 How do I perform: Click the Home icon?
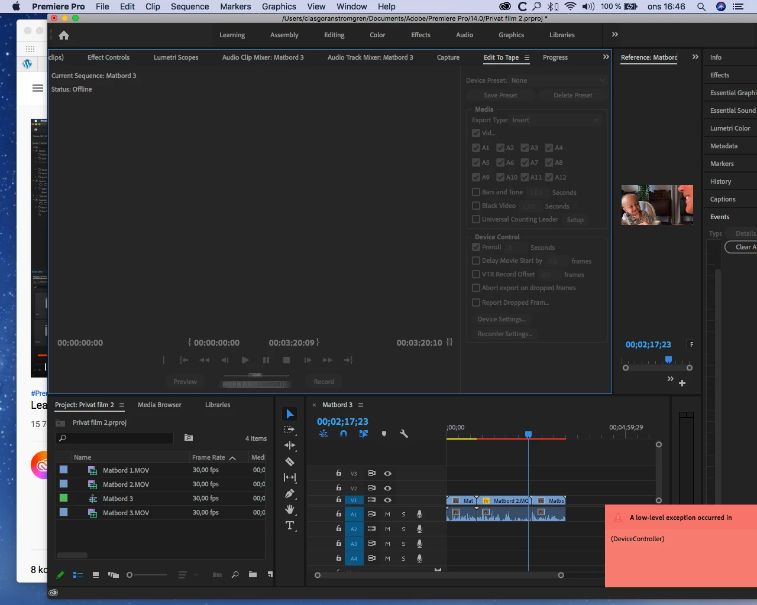pos(64,35)
